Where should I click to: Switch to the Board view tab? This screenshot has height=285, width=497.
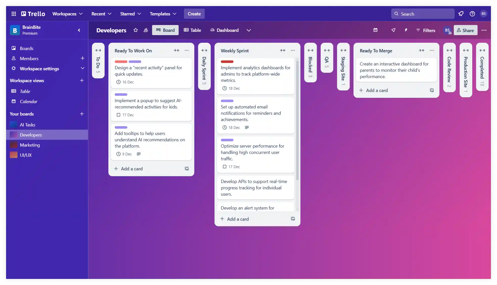coord(165,30)
